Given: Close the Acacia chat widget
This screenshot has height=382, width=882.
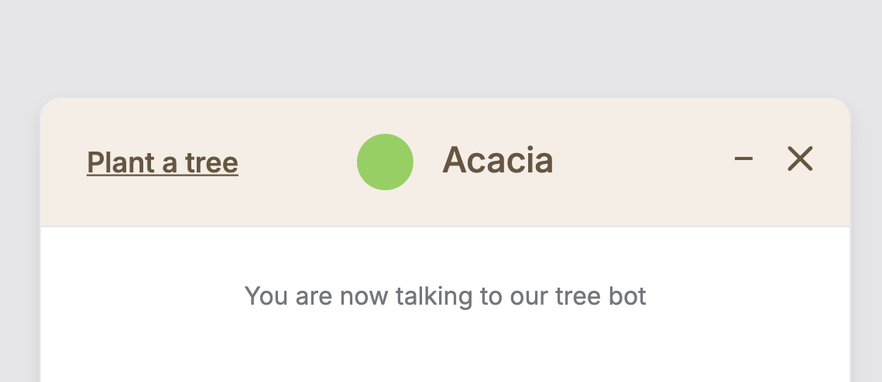Looking at the screenshot, I should tap(799, 159).
